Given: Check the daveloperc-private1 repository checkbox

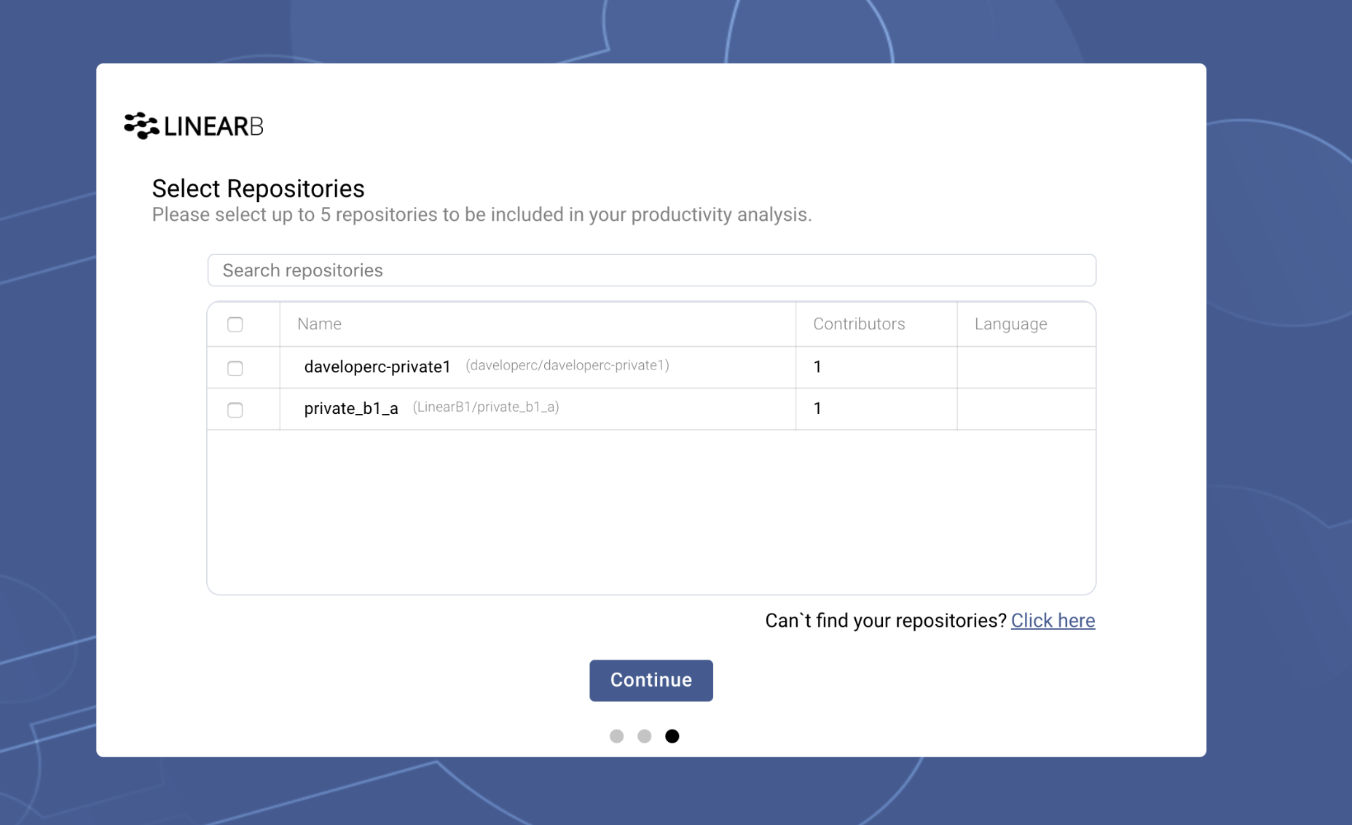Looking at the screenshot, I should [x=235, y=368].
